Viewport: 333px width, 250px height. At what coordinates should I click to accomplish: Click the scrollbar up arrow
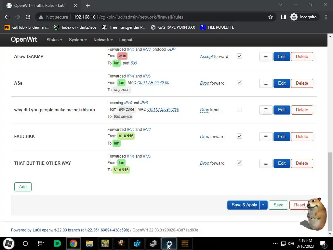coord(330,36)
